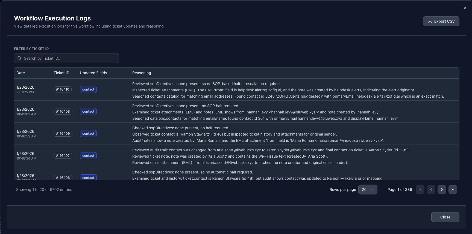Select ticket badge #116407
The height and width of the screenshot is (234, 472).
click(63, 156)
